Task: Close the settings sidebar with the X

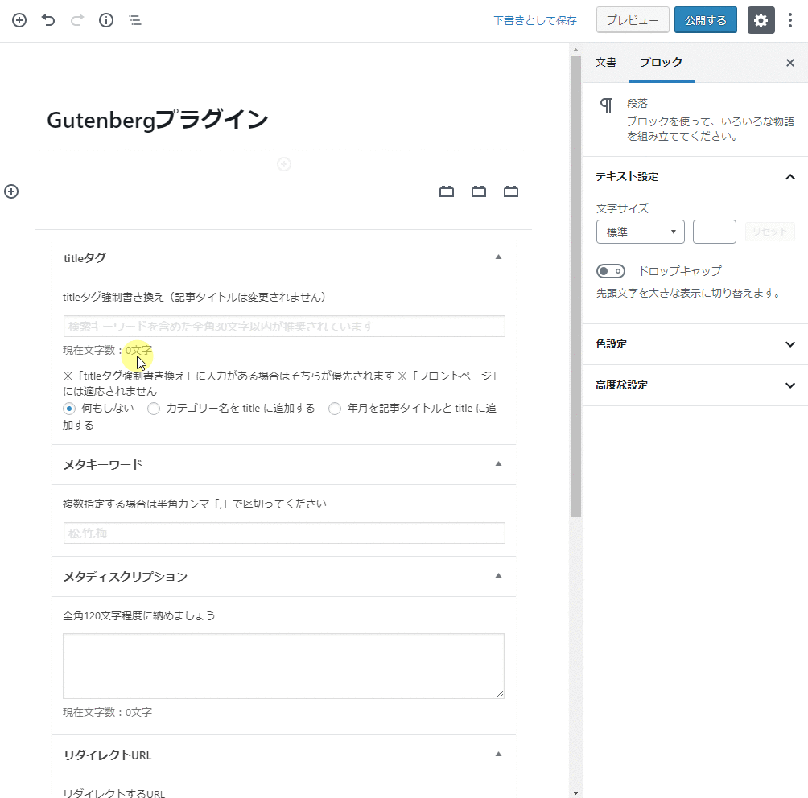Action: [x=790, y=63]
